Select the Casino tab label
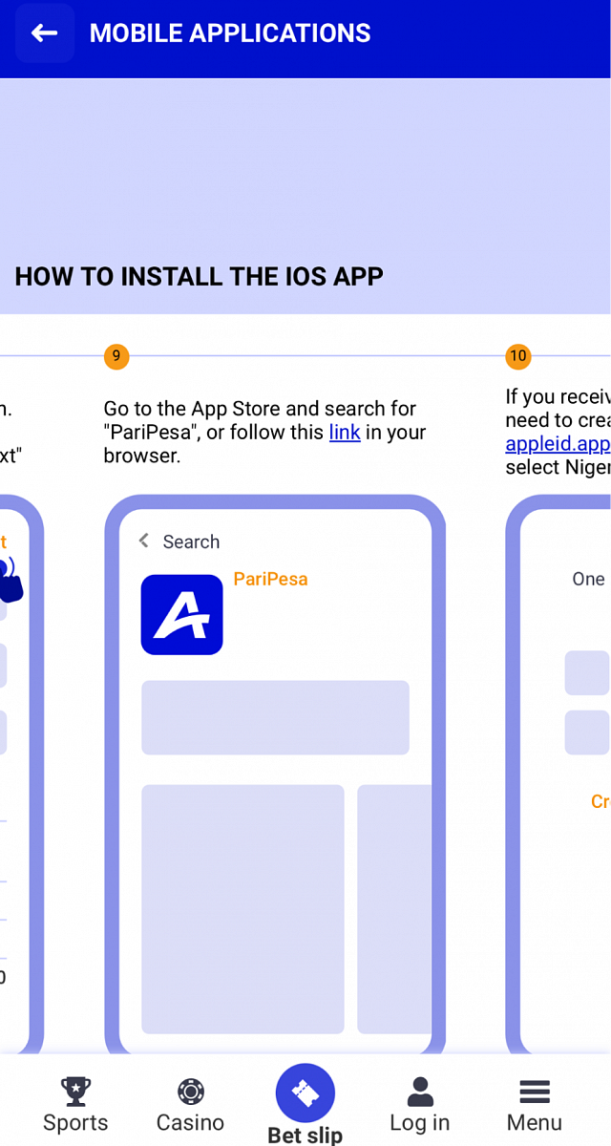 [x=191, y=1122]
